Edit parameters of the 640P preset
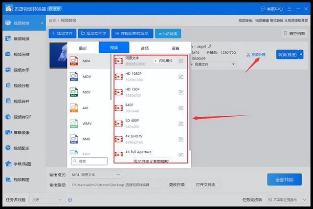 pyautogui.click(x=181, y=108)
